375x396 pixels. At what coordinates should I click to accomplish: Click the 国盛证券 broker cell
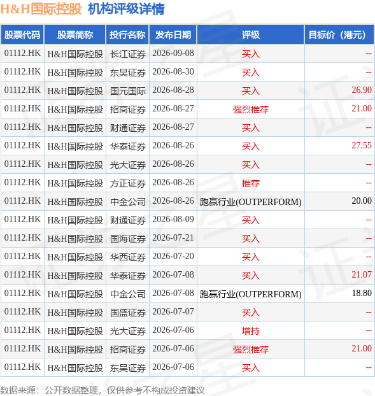pyautogui.click(x=128, y=313)
